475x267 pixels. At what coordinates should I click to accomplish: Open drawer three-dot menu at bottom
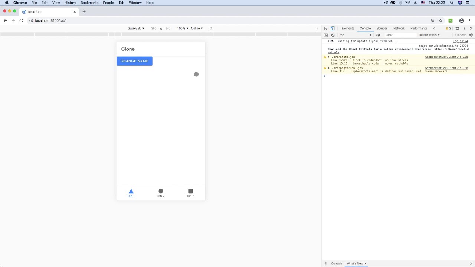326,264
